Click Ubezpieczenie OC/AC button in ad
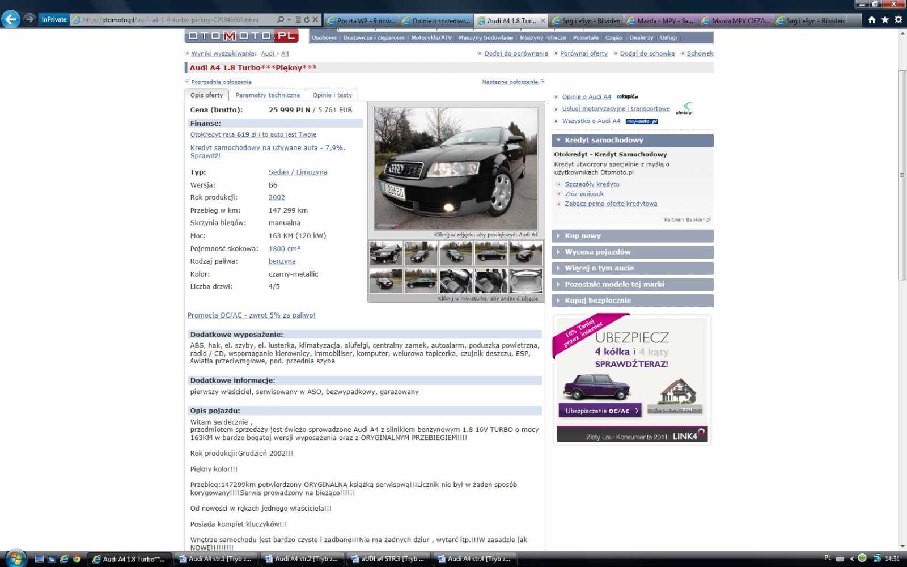 tap(600, 411)
